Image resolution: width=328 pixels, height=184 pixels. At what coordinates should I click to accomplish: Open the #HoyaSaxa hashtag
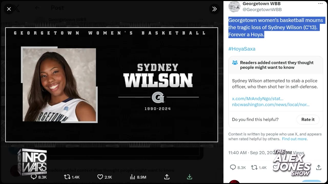click(242, 49)
